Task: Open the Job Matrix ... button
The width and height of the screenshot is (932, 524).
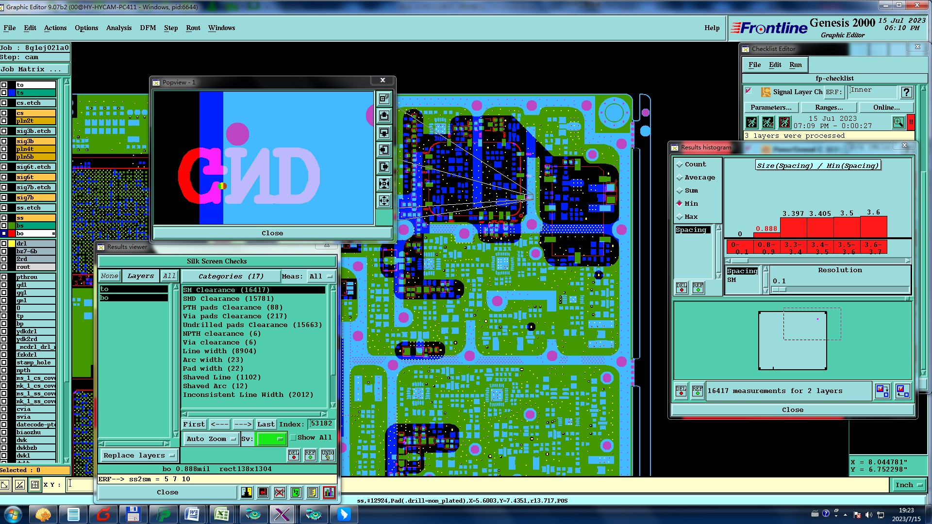Action: (35, 69)
